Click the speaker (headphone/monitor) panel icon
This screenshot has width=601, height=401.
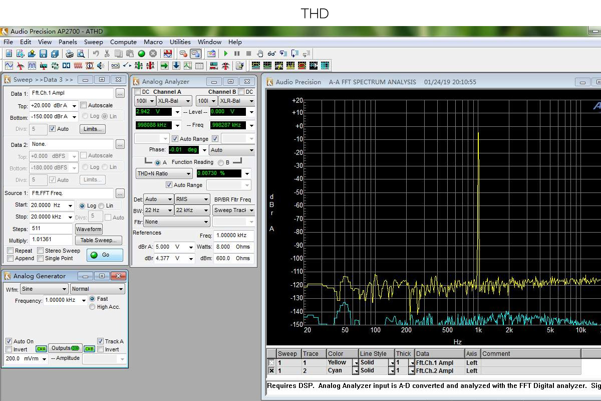pyautogui.click(x=101, y=66)
